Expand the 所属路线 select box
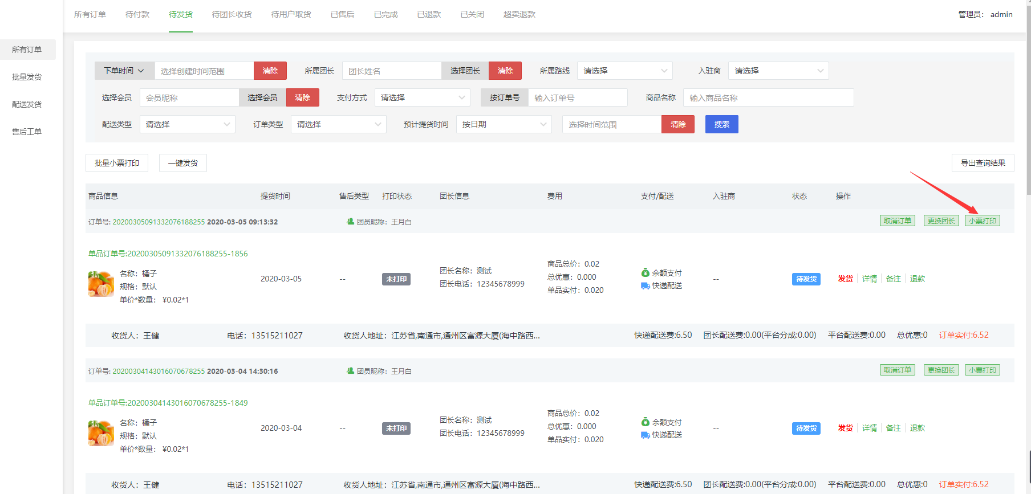The width and height of the screenshot is (1031, 494). 624,71
